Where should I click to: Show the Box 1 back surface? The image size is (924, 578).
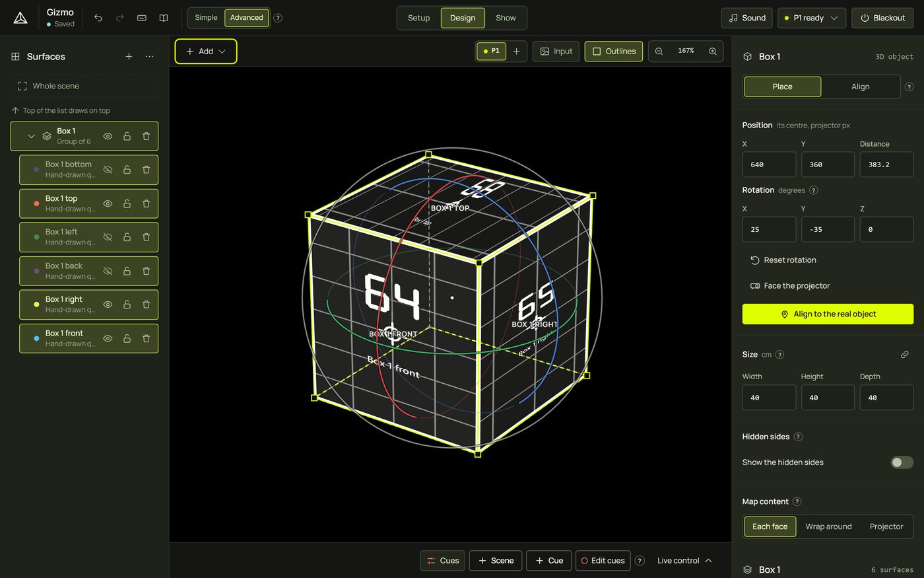tap(108, 271)
